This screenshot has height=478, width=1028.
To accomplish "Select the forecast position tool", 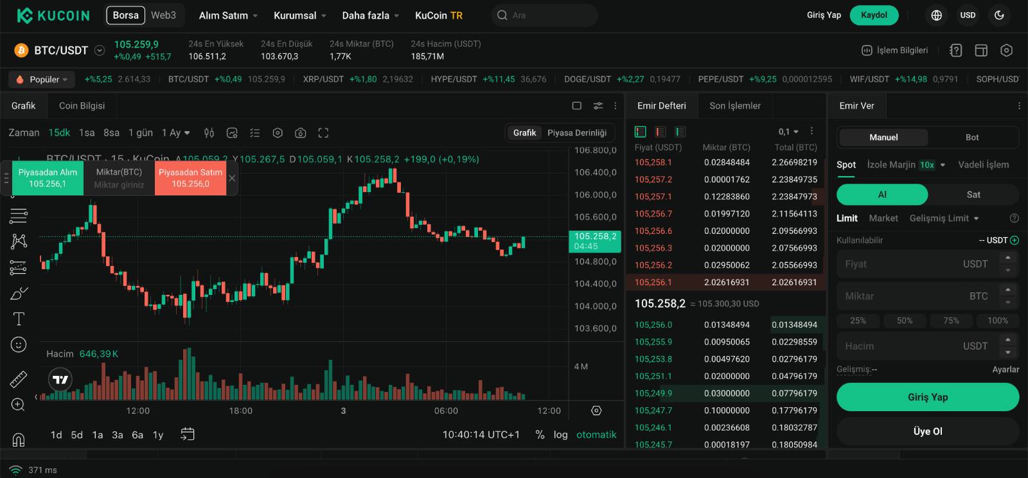I will [19, 267].
